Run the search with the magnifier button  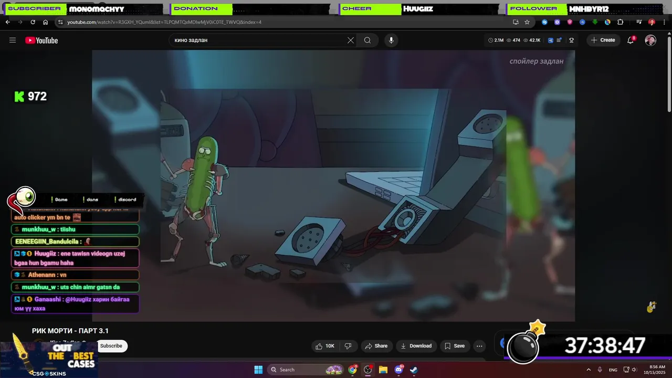tap(367, 40)
